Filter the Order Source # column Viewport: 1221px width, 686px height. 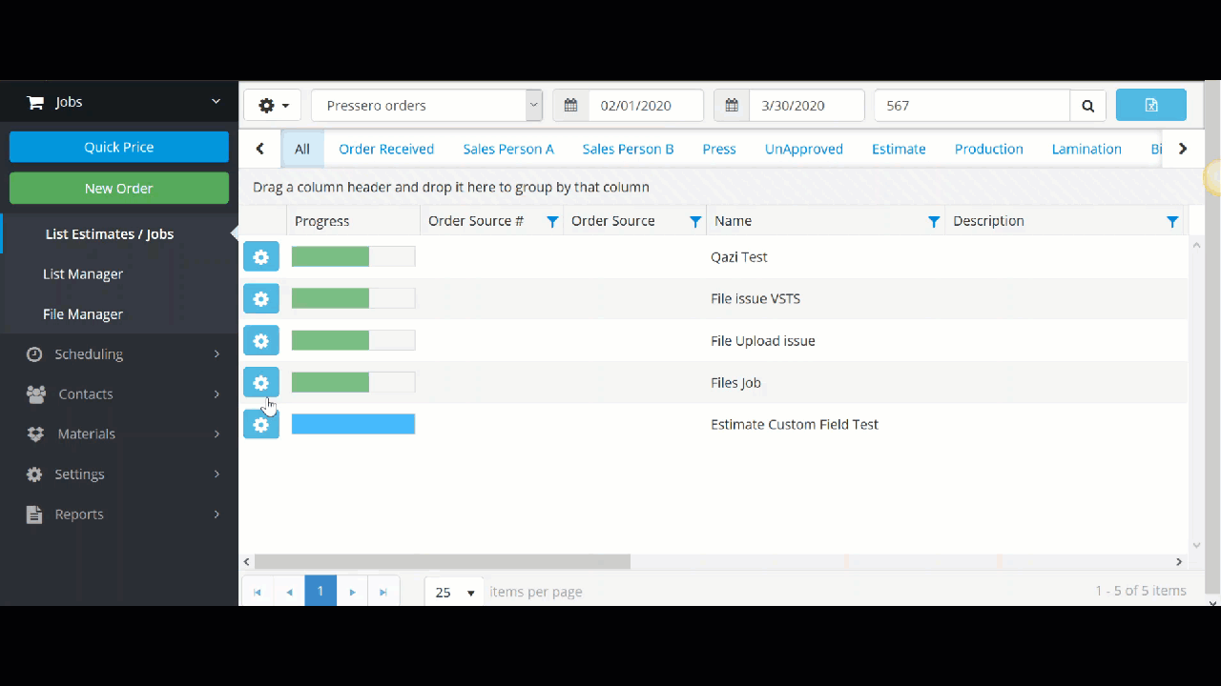click(552, 221)
